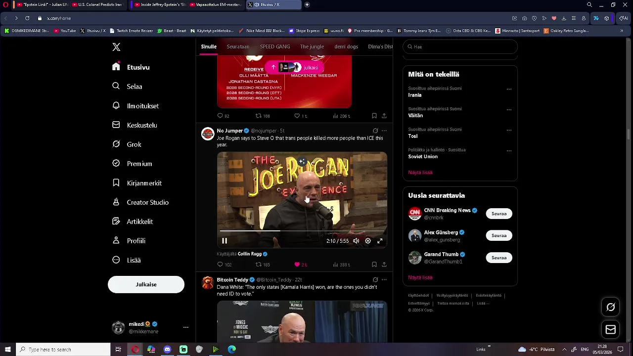Open Windows Start menu
The width and height of the screenshot is (633, 356).
tap(7, 350)
